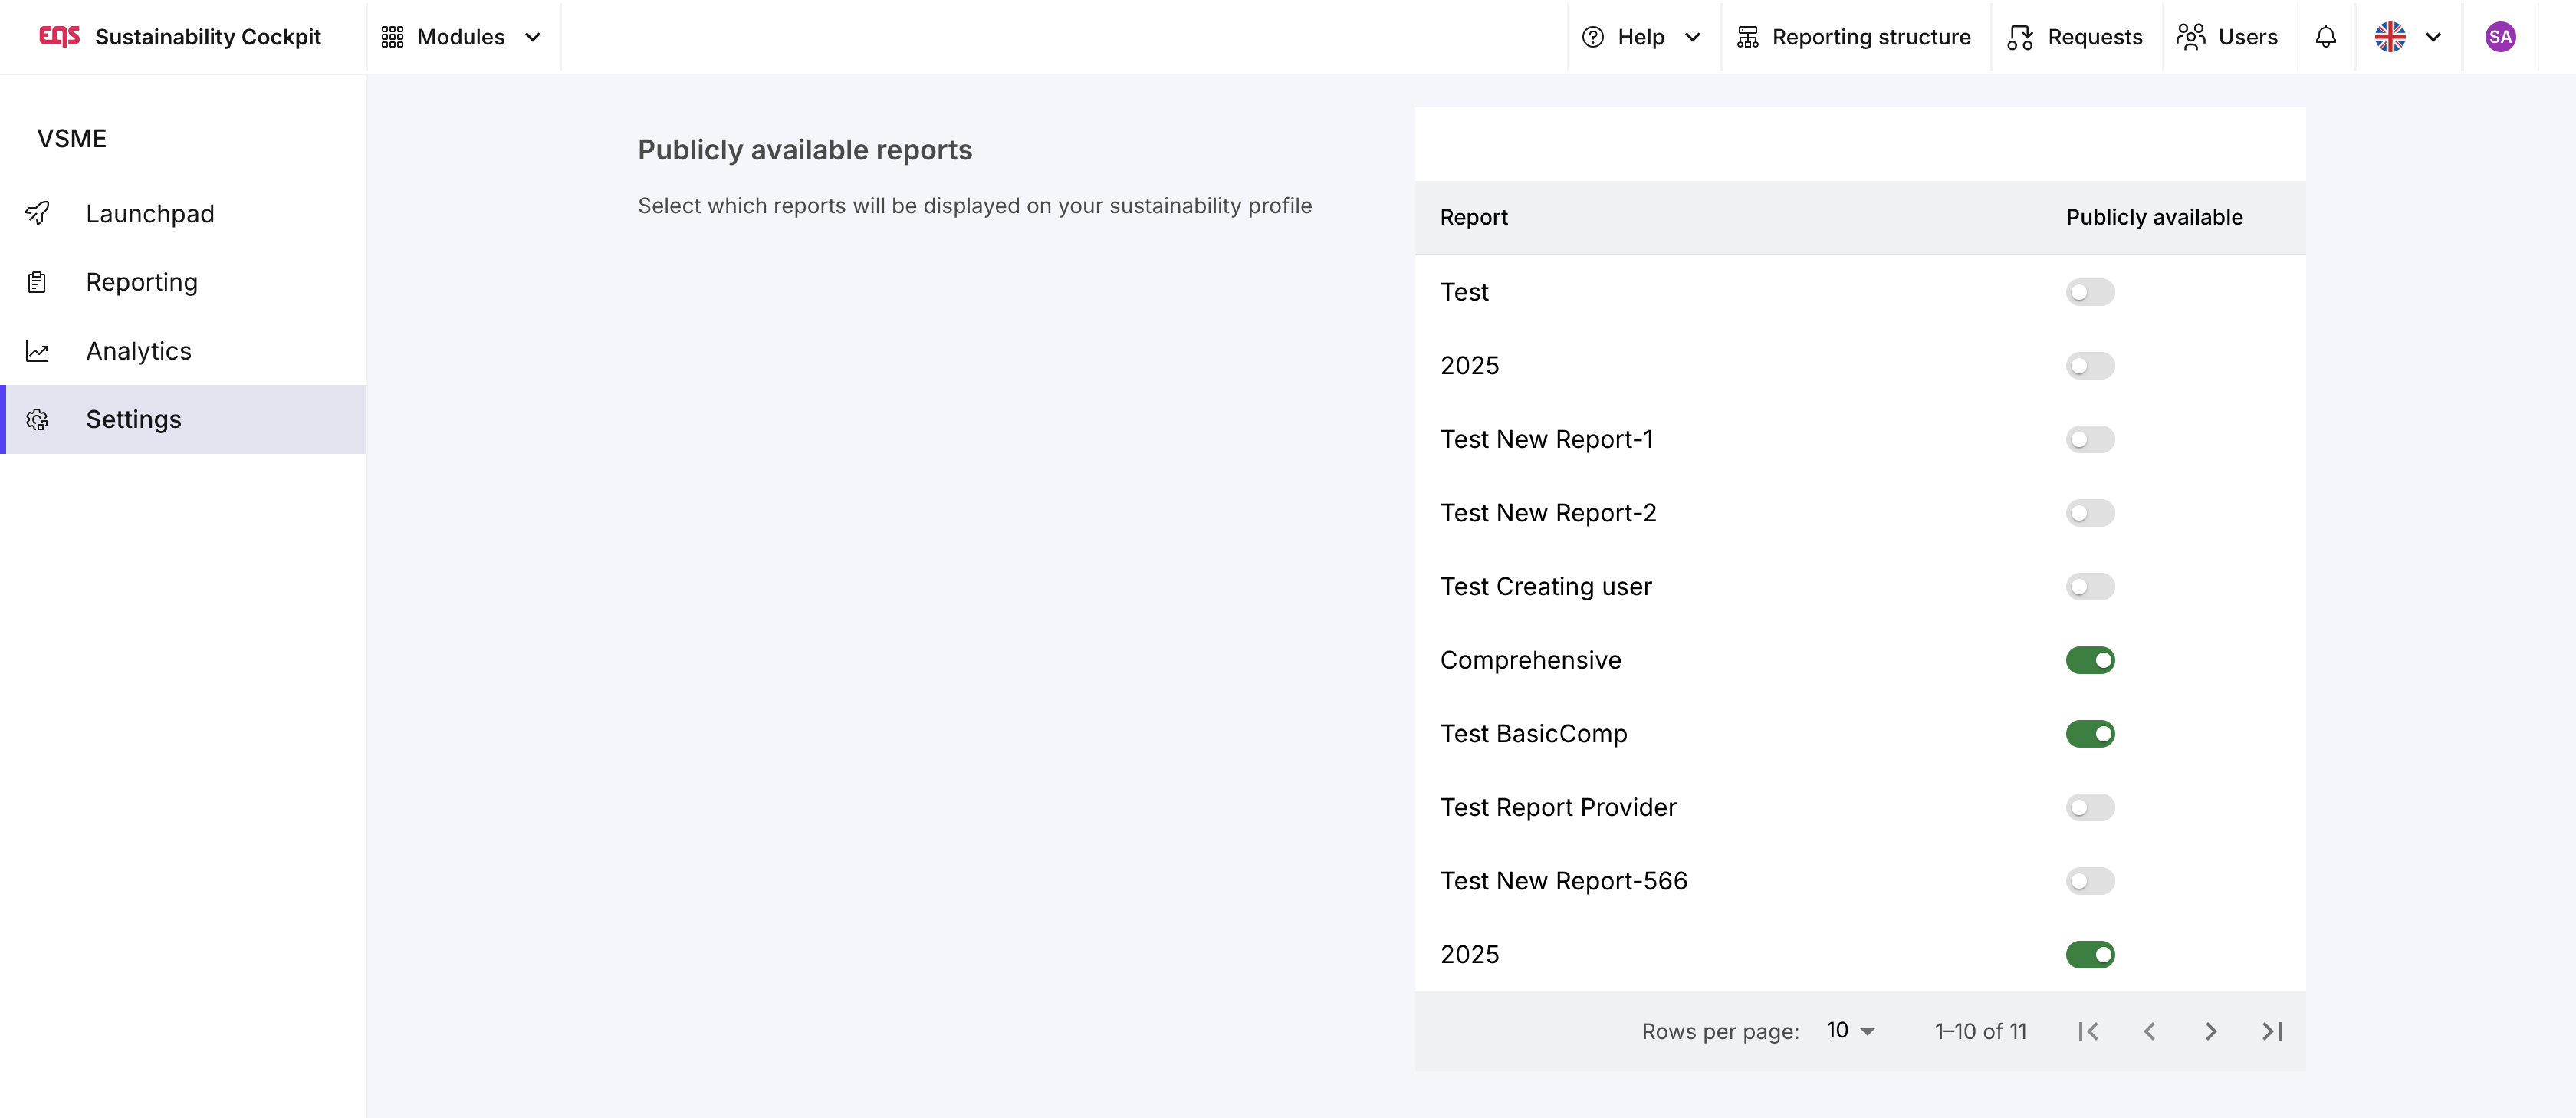Image resolution: width=2576 pixels, height=1118 pixels.
Task: Enable public toggle for Test New Report-1
Action: tap(2089, 439)
